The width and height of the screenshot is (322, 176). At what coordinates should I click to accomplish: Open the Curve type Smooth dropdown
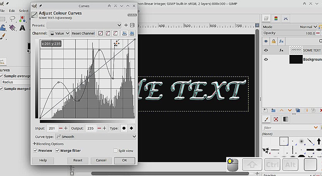[x=96, y=136]
